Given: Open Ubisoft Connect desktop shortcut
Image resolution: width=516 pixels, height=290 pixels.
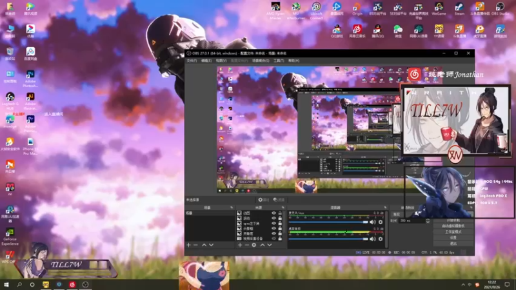Looking at the screenshot, I should coord(316,11).
